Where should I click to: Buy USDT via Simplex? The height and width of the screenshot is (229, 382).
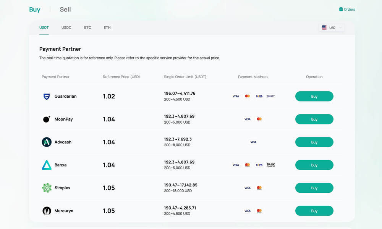click(x=314, y=188)
